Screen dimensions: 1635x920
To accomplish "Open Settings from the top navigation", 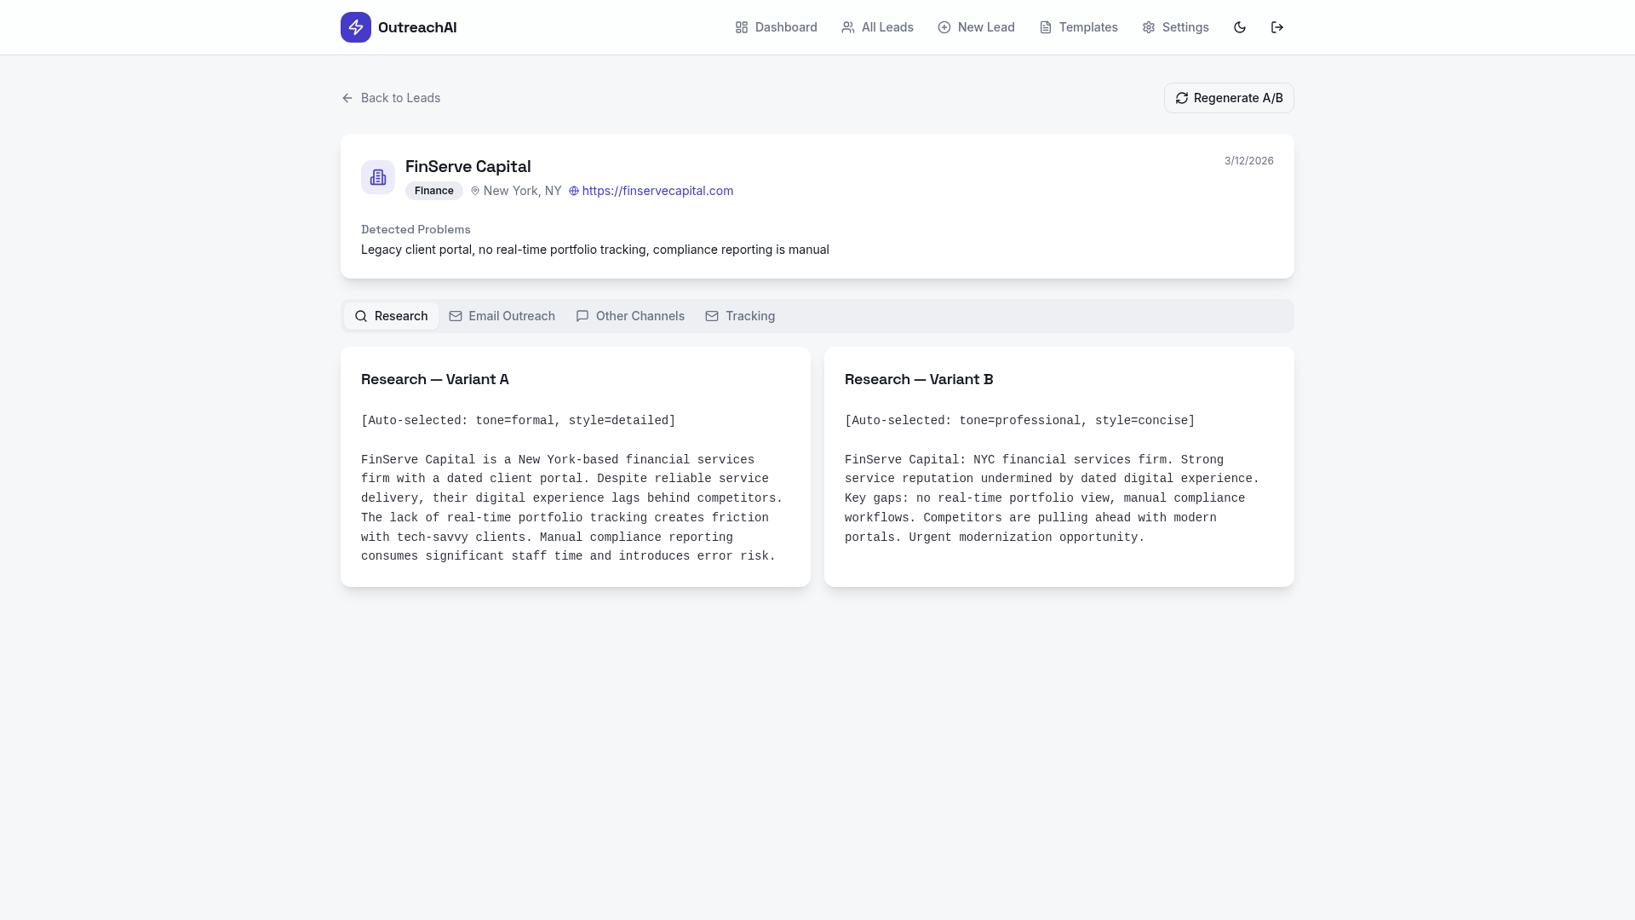I will click(x=1175, y=27).
